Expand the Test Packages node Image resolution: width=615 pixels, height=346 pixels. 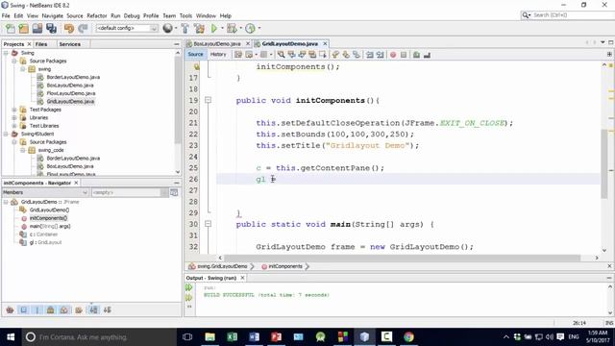14,110
